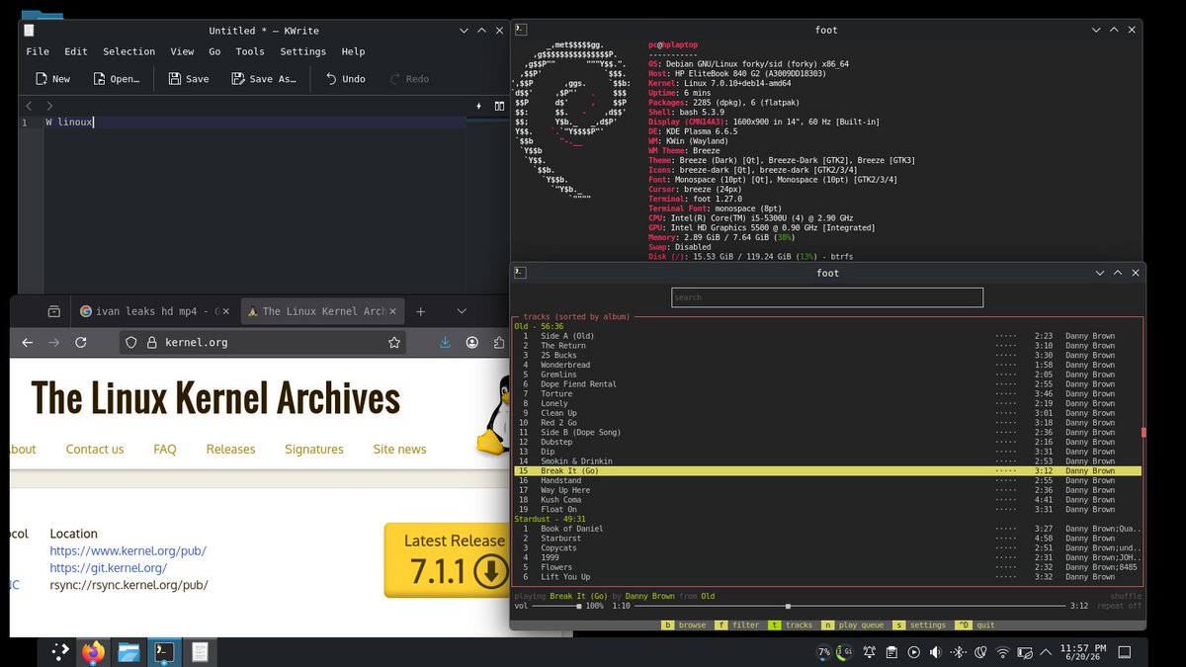
Task: Open the Selection menu in KWrite
Action: pos(129,51)
